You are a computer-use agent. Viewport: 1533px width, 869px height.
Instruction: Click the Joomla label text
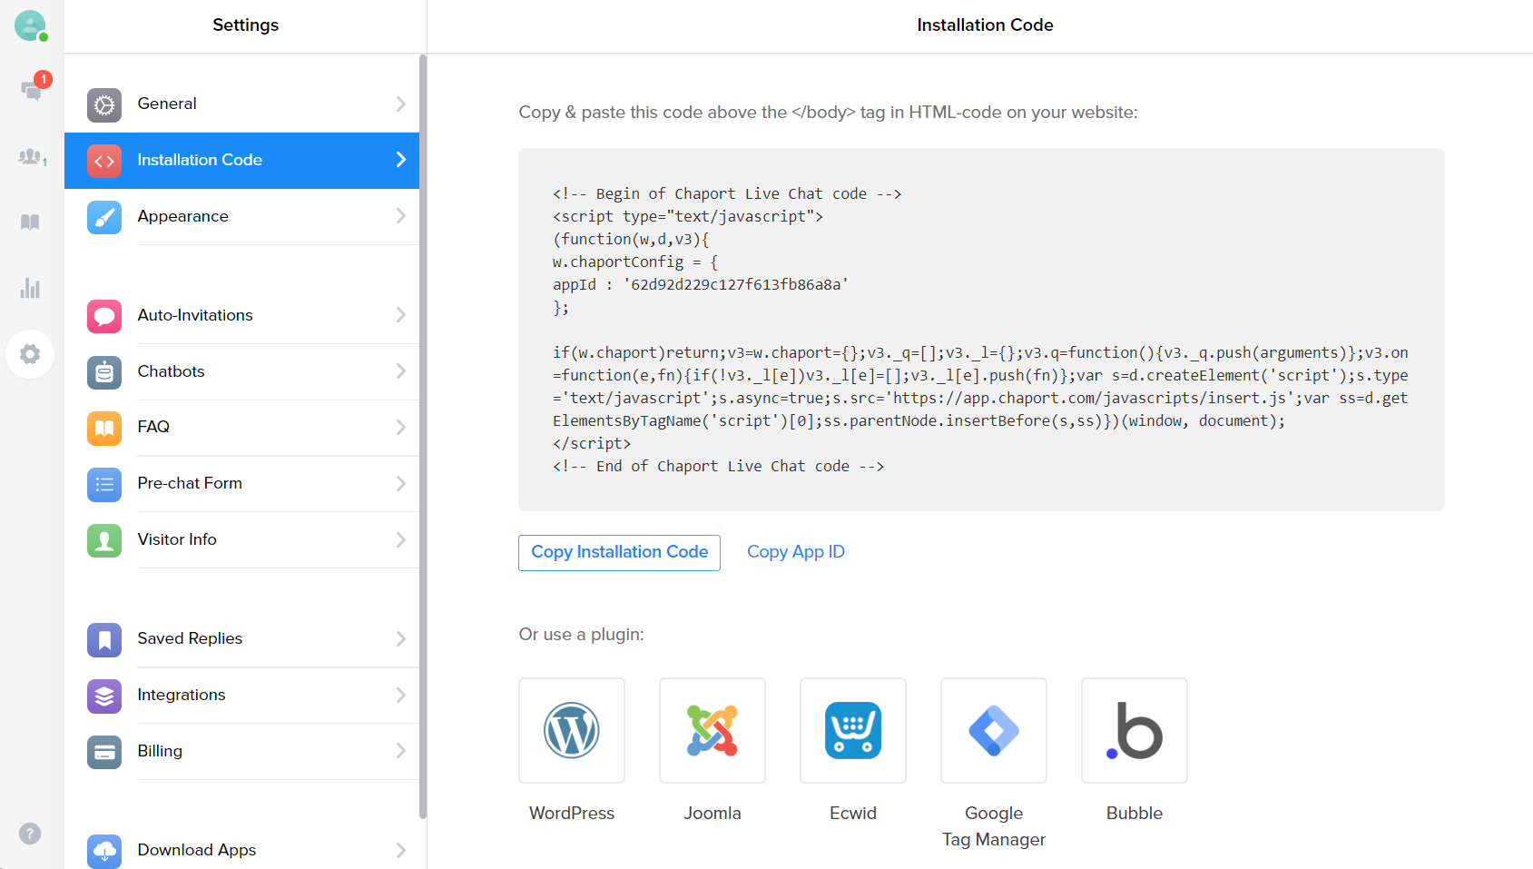tap(712, 813)
